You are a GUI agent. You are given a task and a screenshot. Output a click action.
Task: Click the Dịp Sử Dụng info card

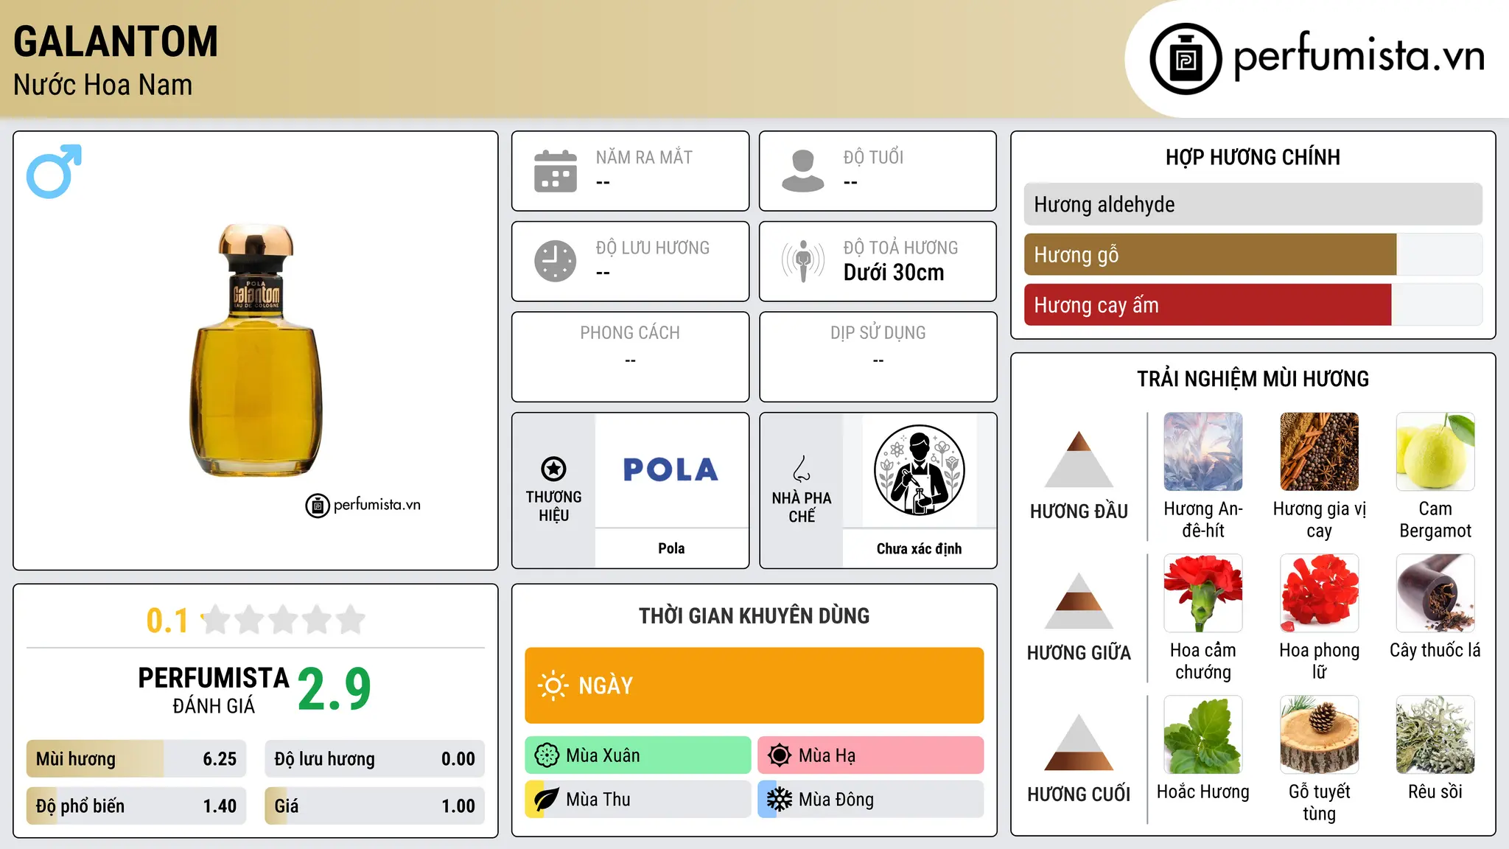point(878,357)
